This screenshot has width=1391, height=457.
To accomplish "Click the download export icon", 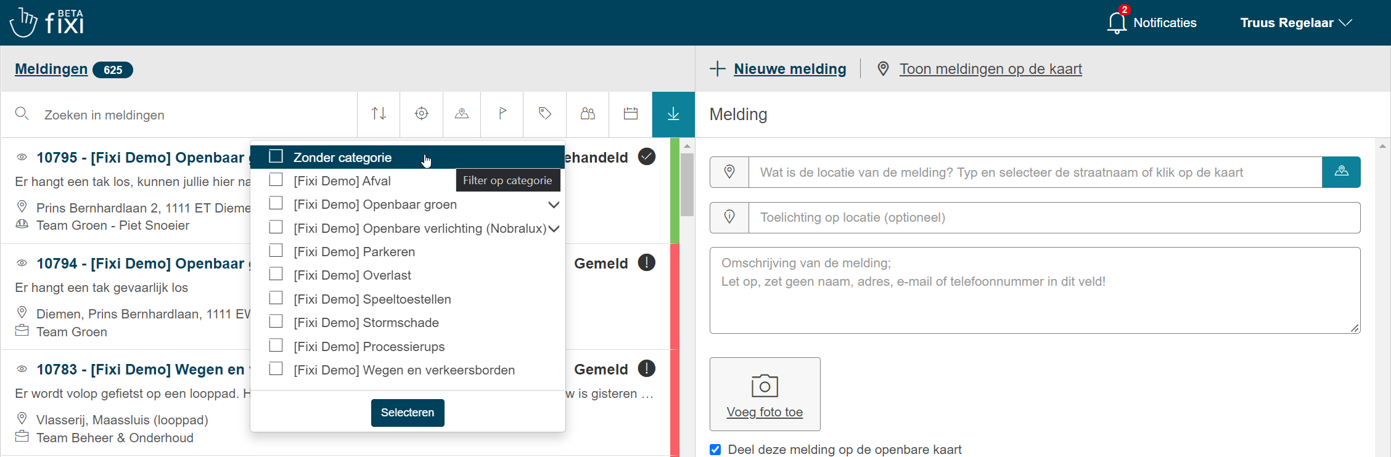I will (673, 114).
